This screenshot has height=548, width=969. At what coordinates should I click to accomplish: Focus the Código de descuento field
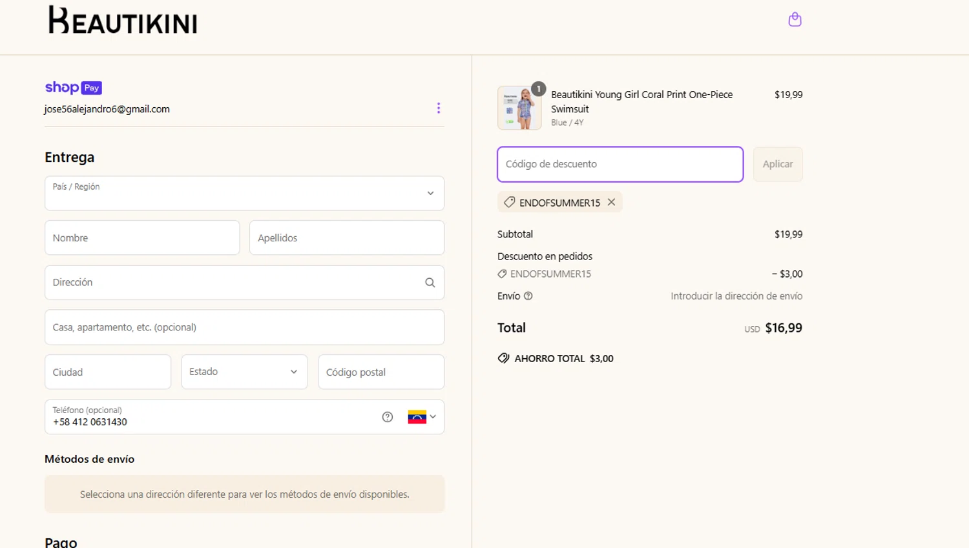620,164
